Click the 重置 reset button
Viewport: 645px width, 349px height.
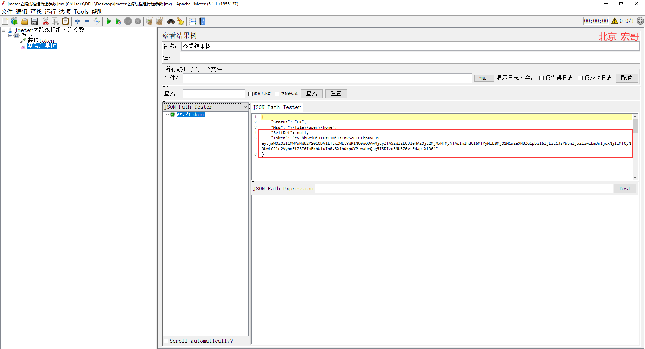336,94
